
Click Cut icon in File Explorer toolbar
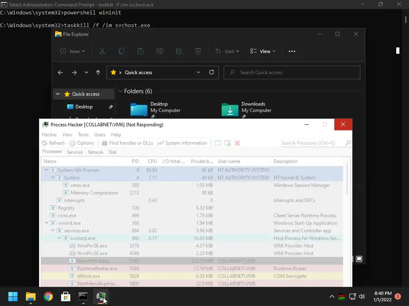(102, 51)
